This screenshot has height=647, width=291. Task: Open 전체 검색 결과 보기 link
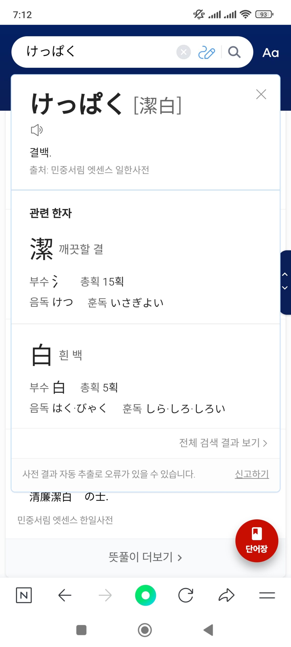(223, 443)
